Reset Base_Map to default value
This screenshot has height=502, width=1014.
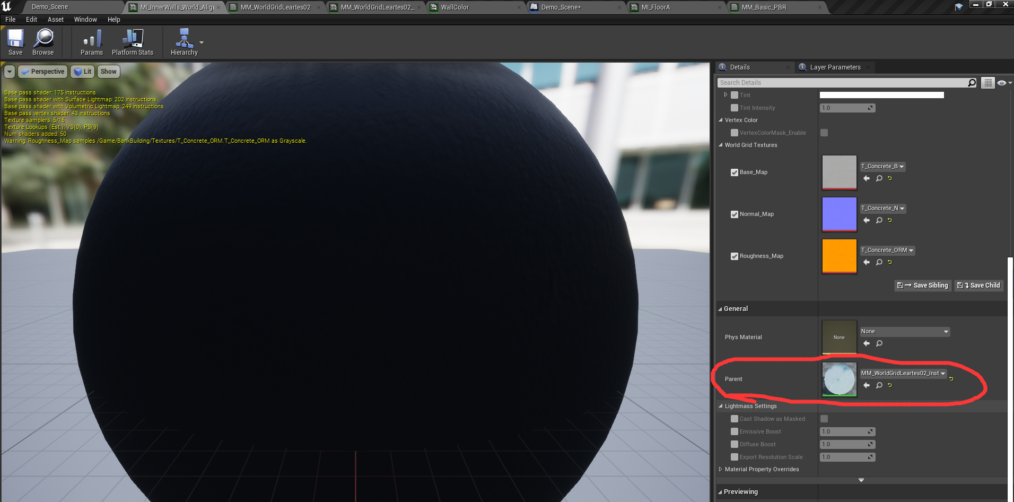tap(890, 178)
